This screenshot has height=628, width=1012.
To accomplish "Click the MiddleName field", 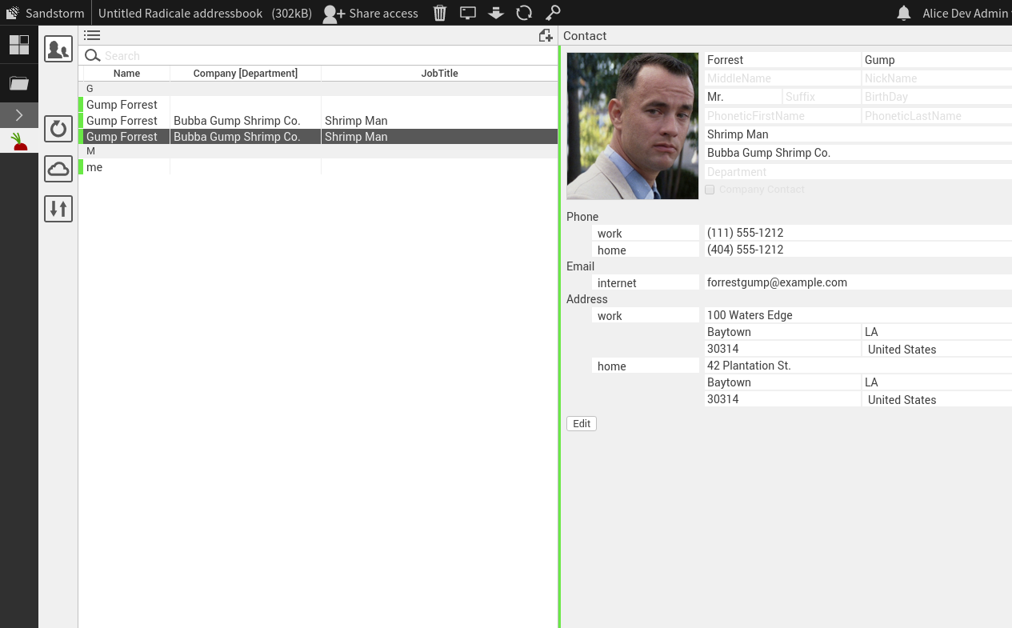I will 782,78.
